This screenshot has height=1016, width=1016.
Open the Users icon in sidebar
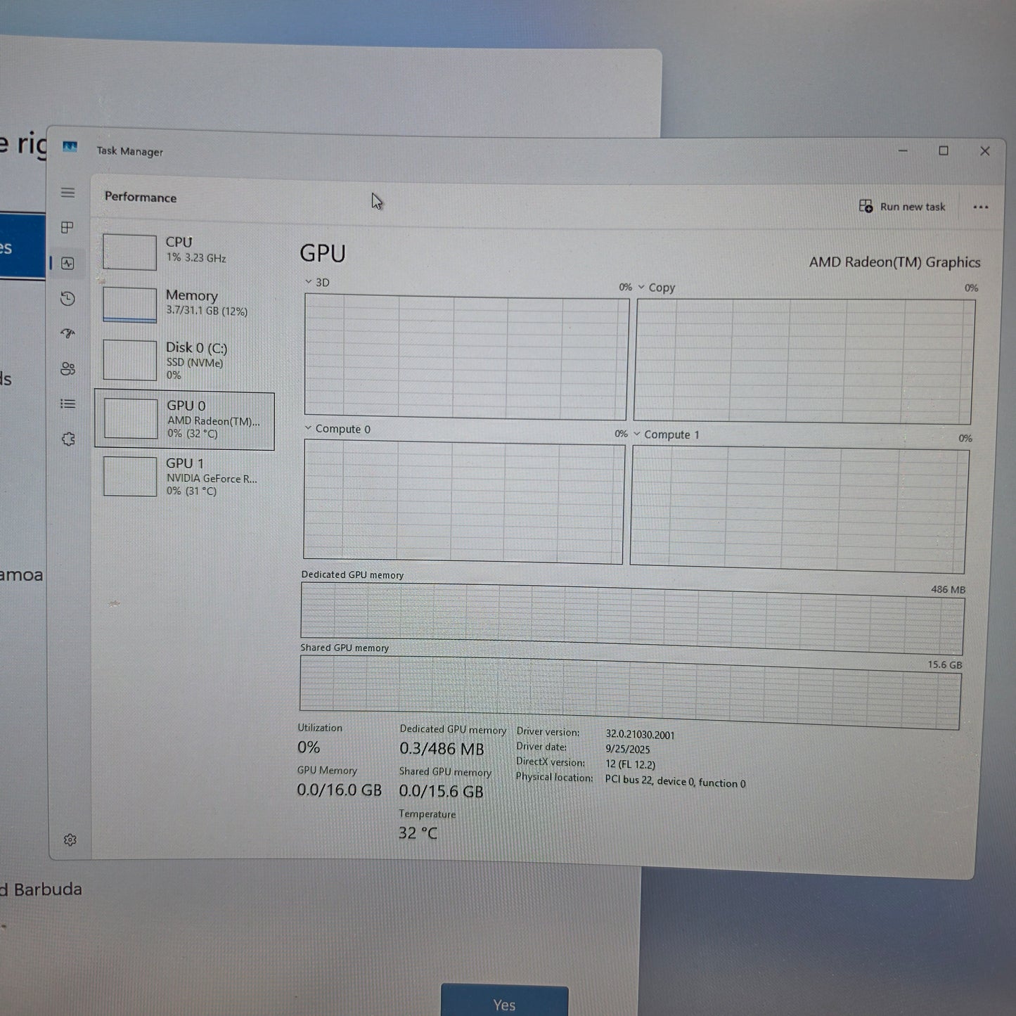pyautogui.click(x=67, y=368)
